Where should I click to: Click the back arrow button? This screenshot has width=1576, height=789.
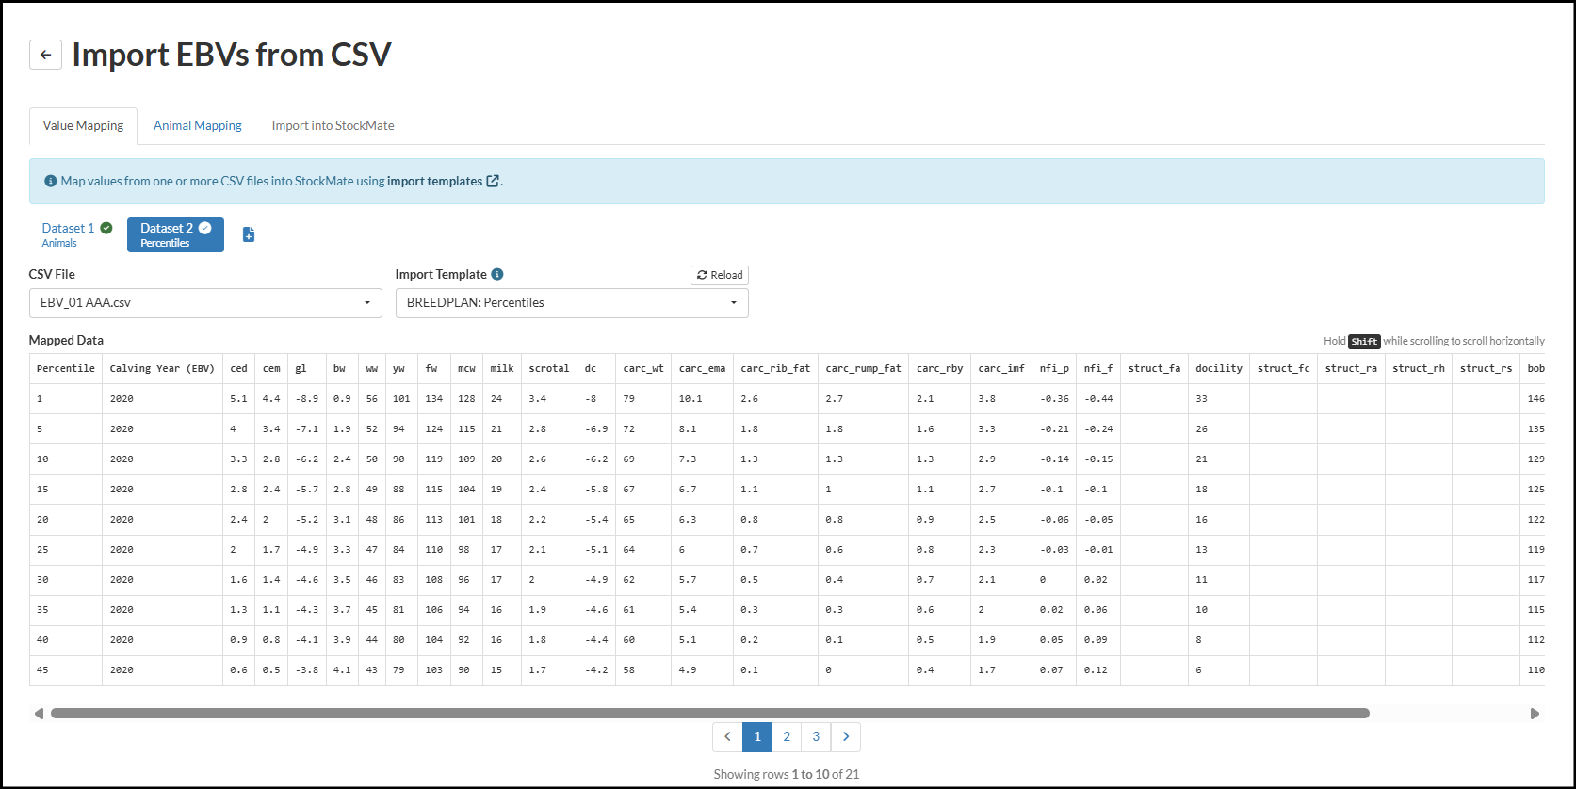tap(45, 55)
